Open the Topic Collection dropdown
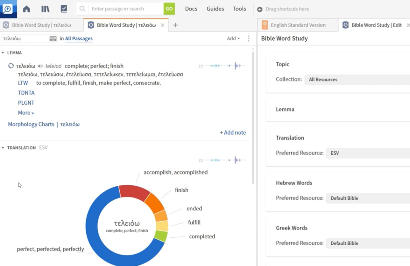Image resolution: width=410 pixels, height=266 pixels. point(357,79)
